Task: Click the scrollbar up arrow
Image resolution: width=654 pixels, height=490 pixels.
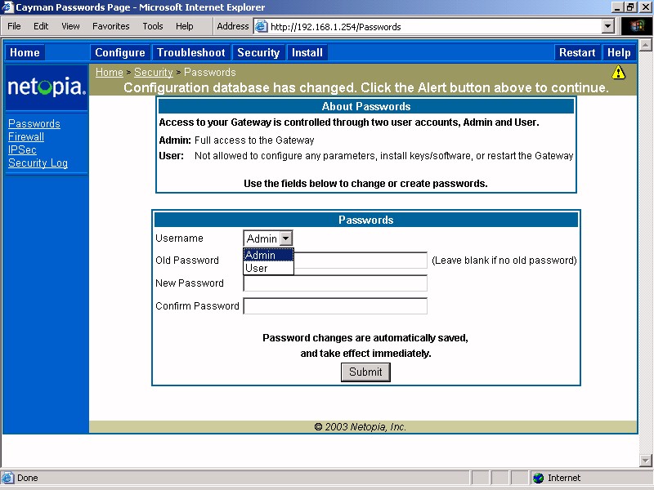Action: [645, 45]
